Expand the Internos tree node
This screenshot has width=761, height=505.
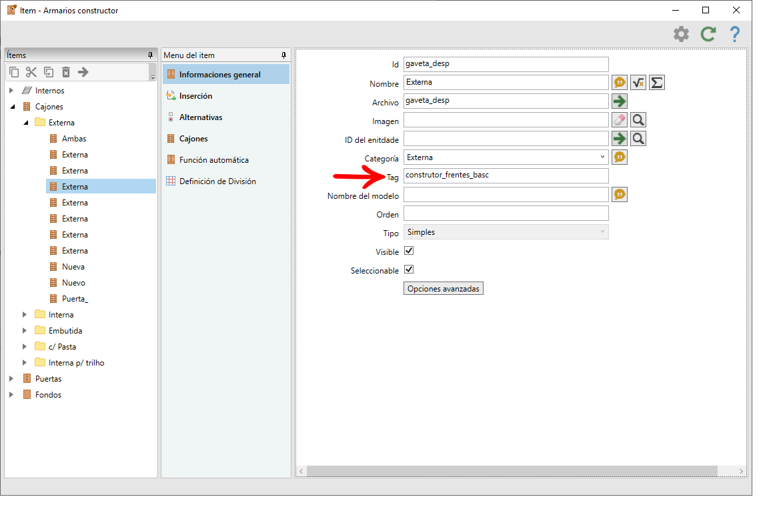click(x=11, y=90)
